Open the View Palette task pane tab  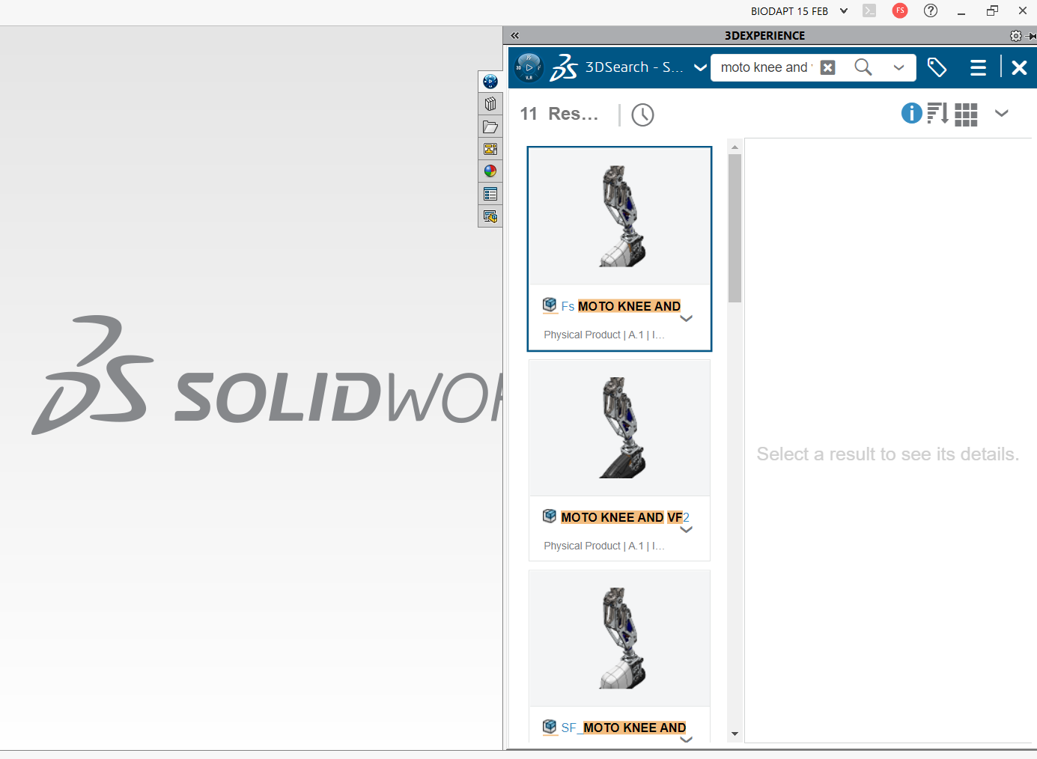[x=490, y=149]
